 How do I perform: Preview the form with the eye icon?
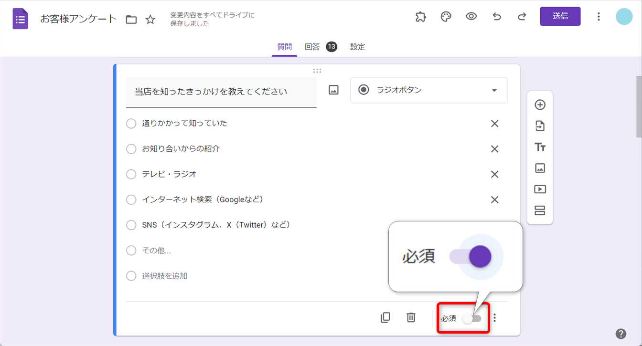pyautogui.click(x=471, y=17)
